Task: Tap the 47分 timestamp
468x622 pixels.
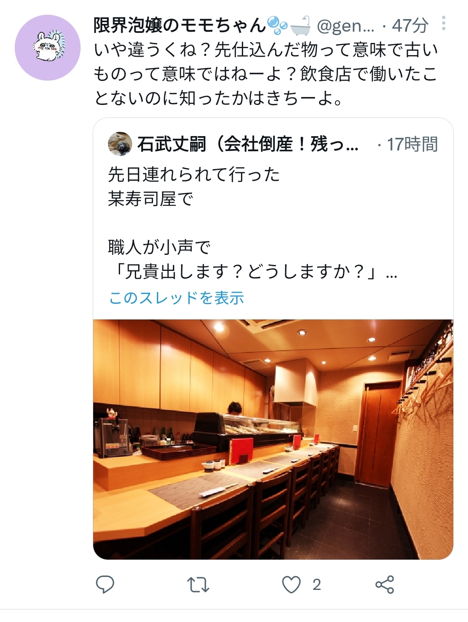Action: pos(410,26)
